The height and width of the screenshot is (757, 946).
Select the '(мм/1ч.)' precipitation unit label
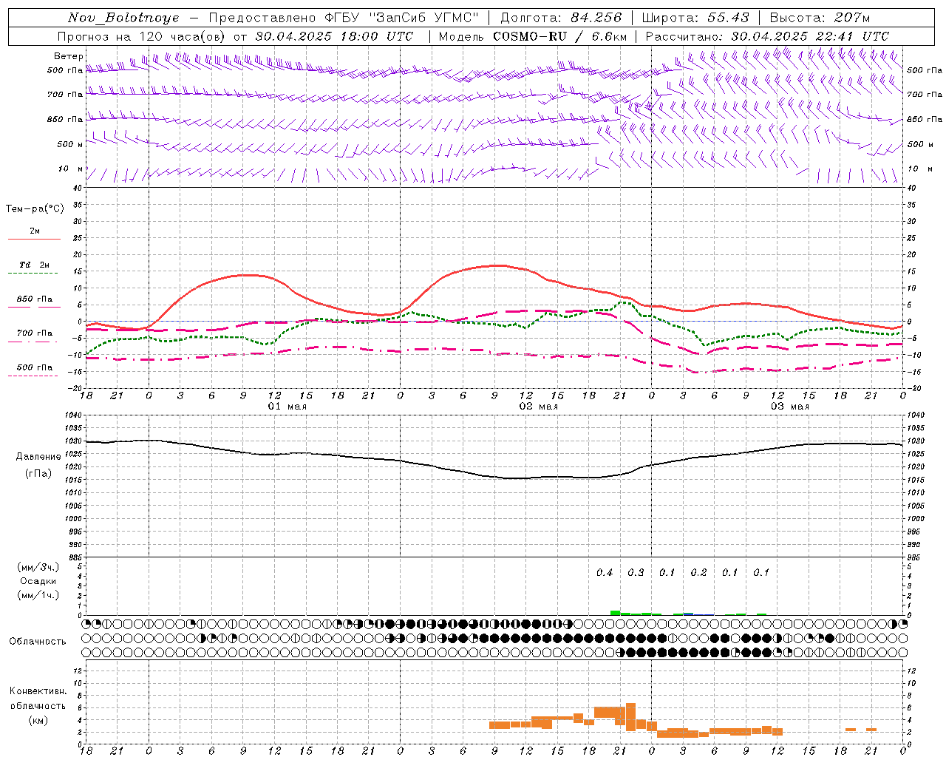coord(38,595)
